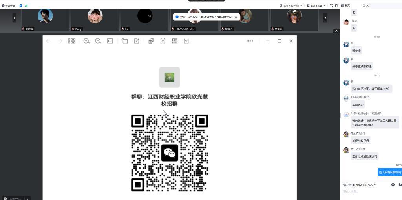Screen dimensions: 402x200
Task: Open thumbnail grid view in image viewer
Action: [71, 41]
